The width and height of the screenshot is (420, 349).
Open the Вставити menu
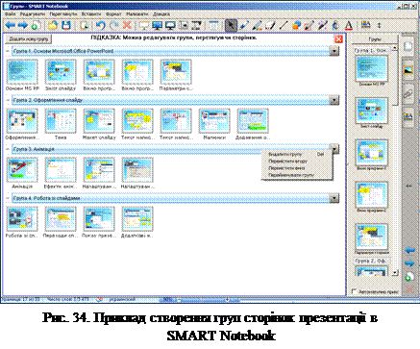[91, 14]
